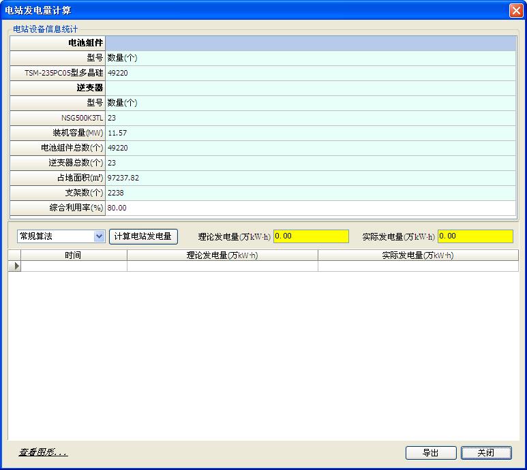
Task: Click the empty 时间 cell in first row
Action: 74,266
